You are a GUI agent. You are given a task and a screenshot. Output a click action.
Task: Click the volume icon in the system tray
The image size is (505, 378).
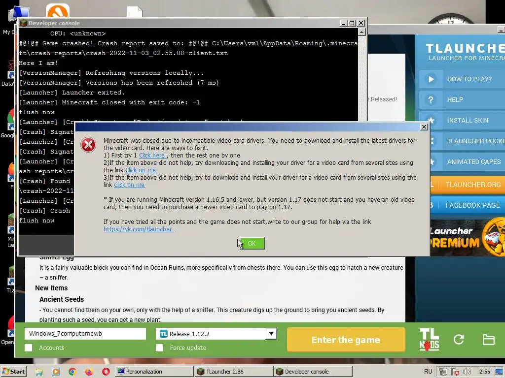point(467,372)
